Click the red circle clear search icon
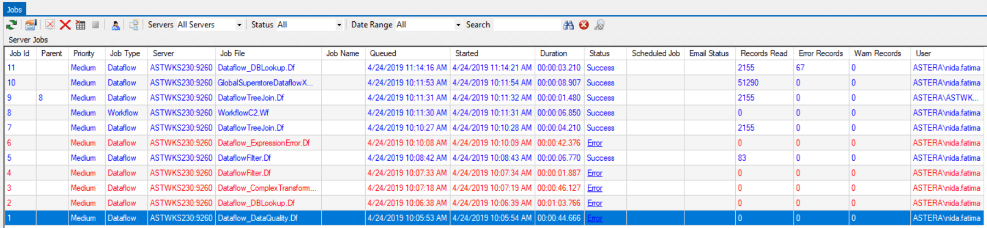 [584, 25]
